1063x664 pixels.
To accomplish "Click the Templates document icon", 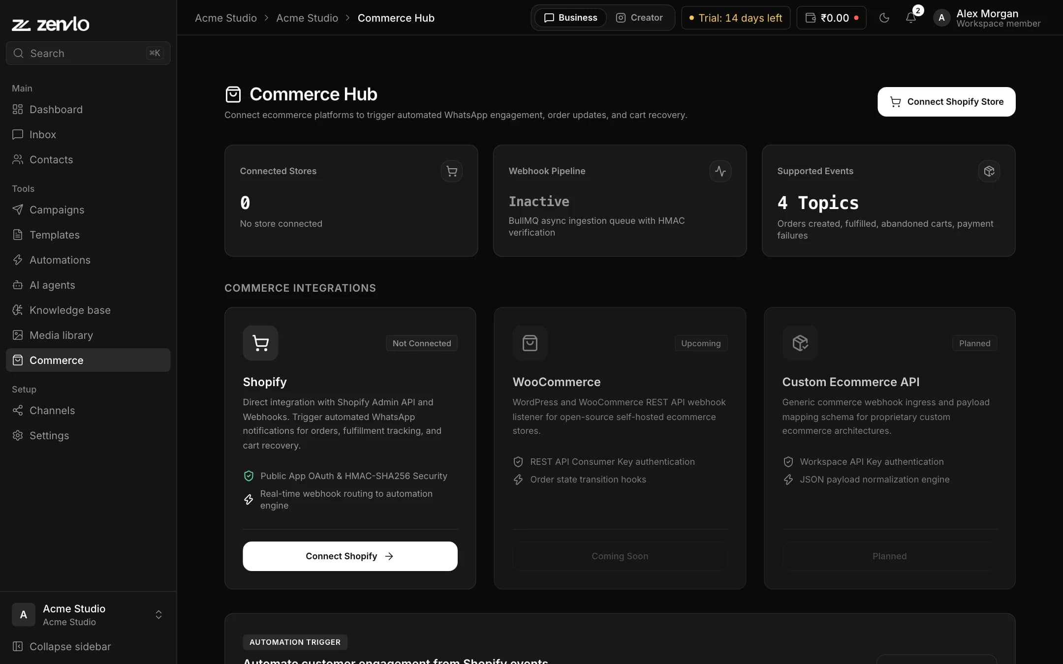I will point(18,235).
